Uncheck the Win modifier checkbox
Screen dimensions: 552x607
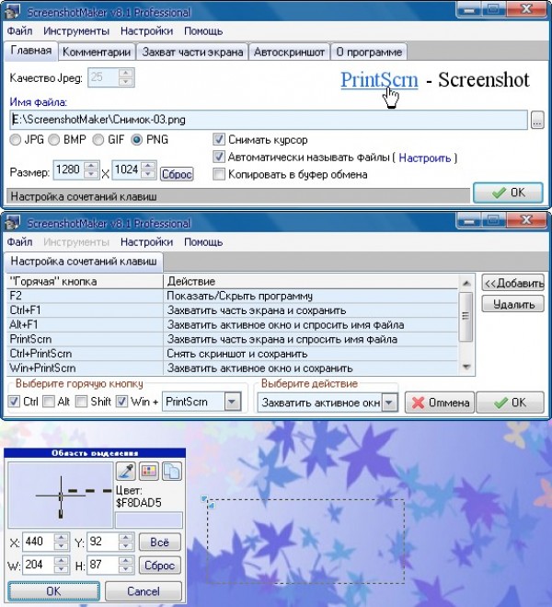(x=121, y=402)
